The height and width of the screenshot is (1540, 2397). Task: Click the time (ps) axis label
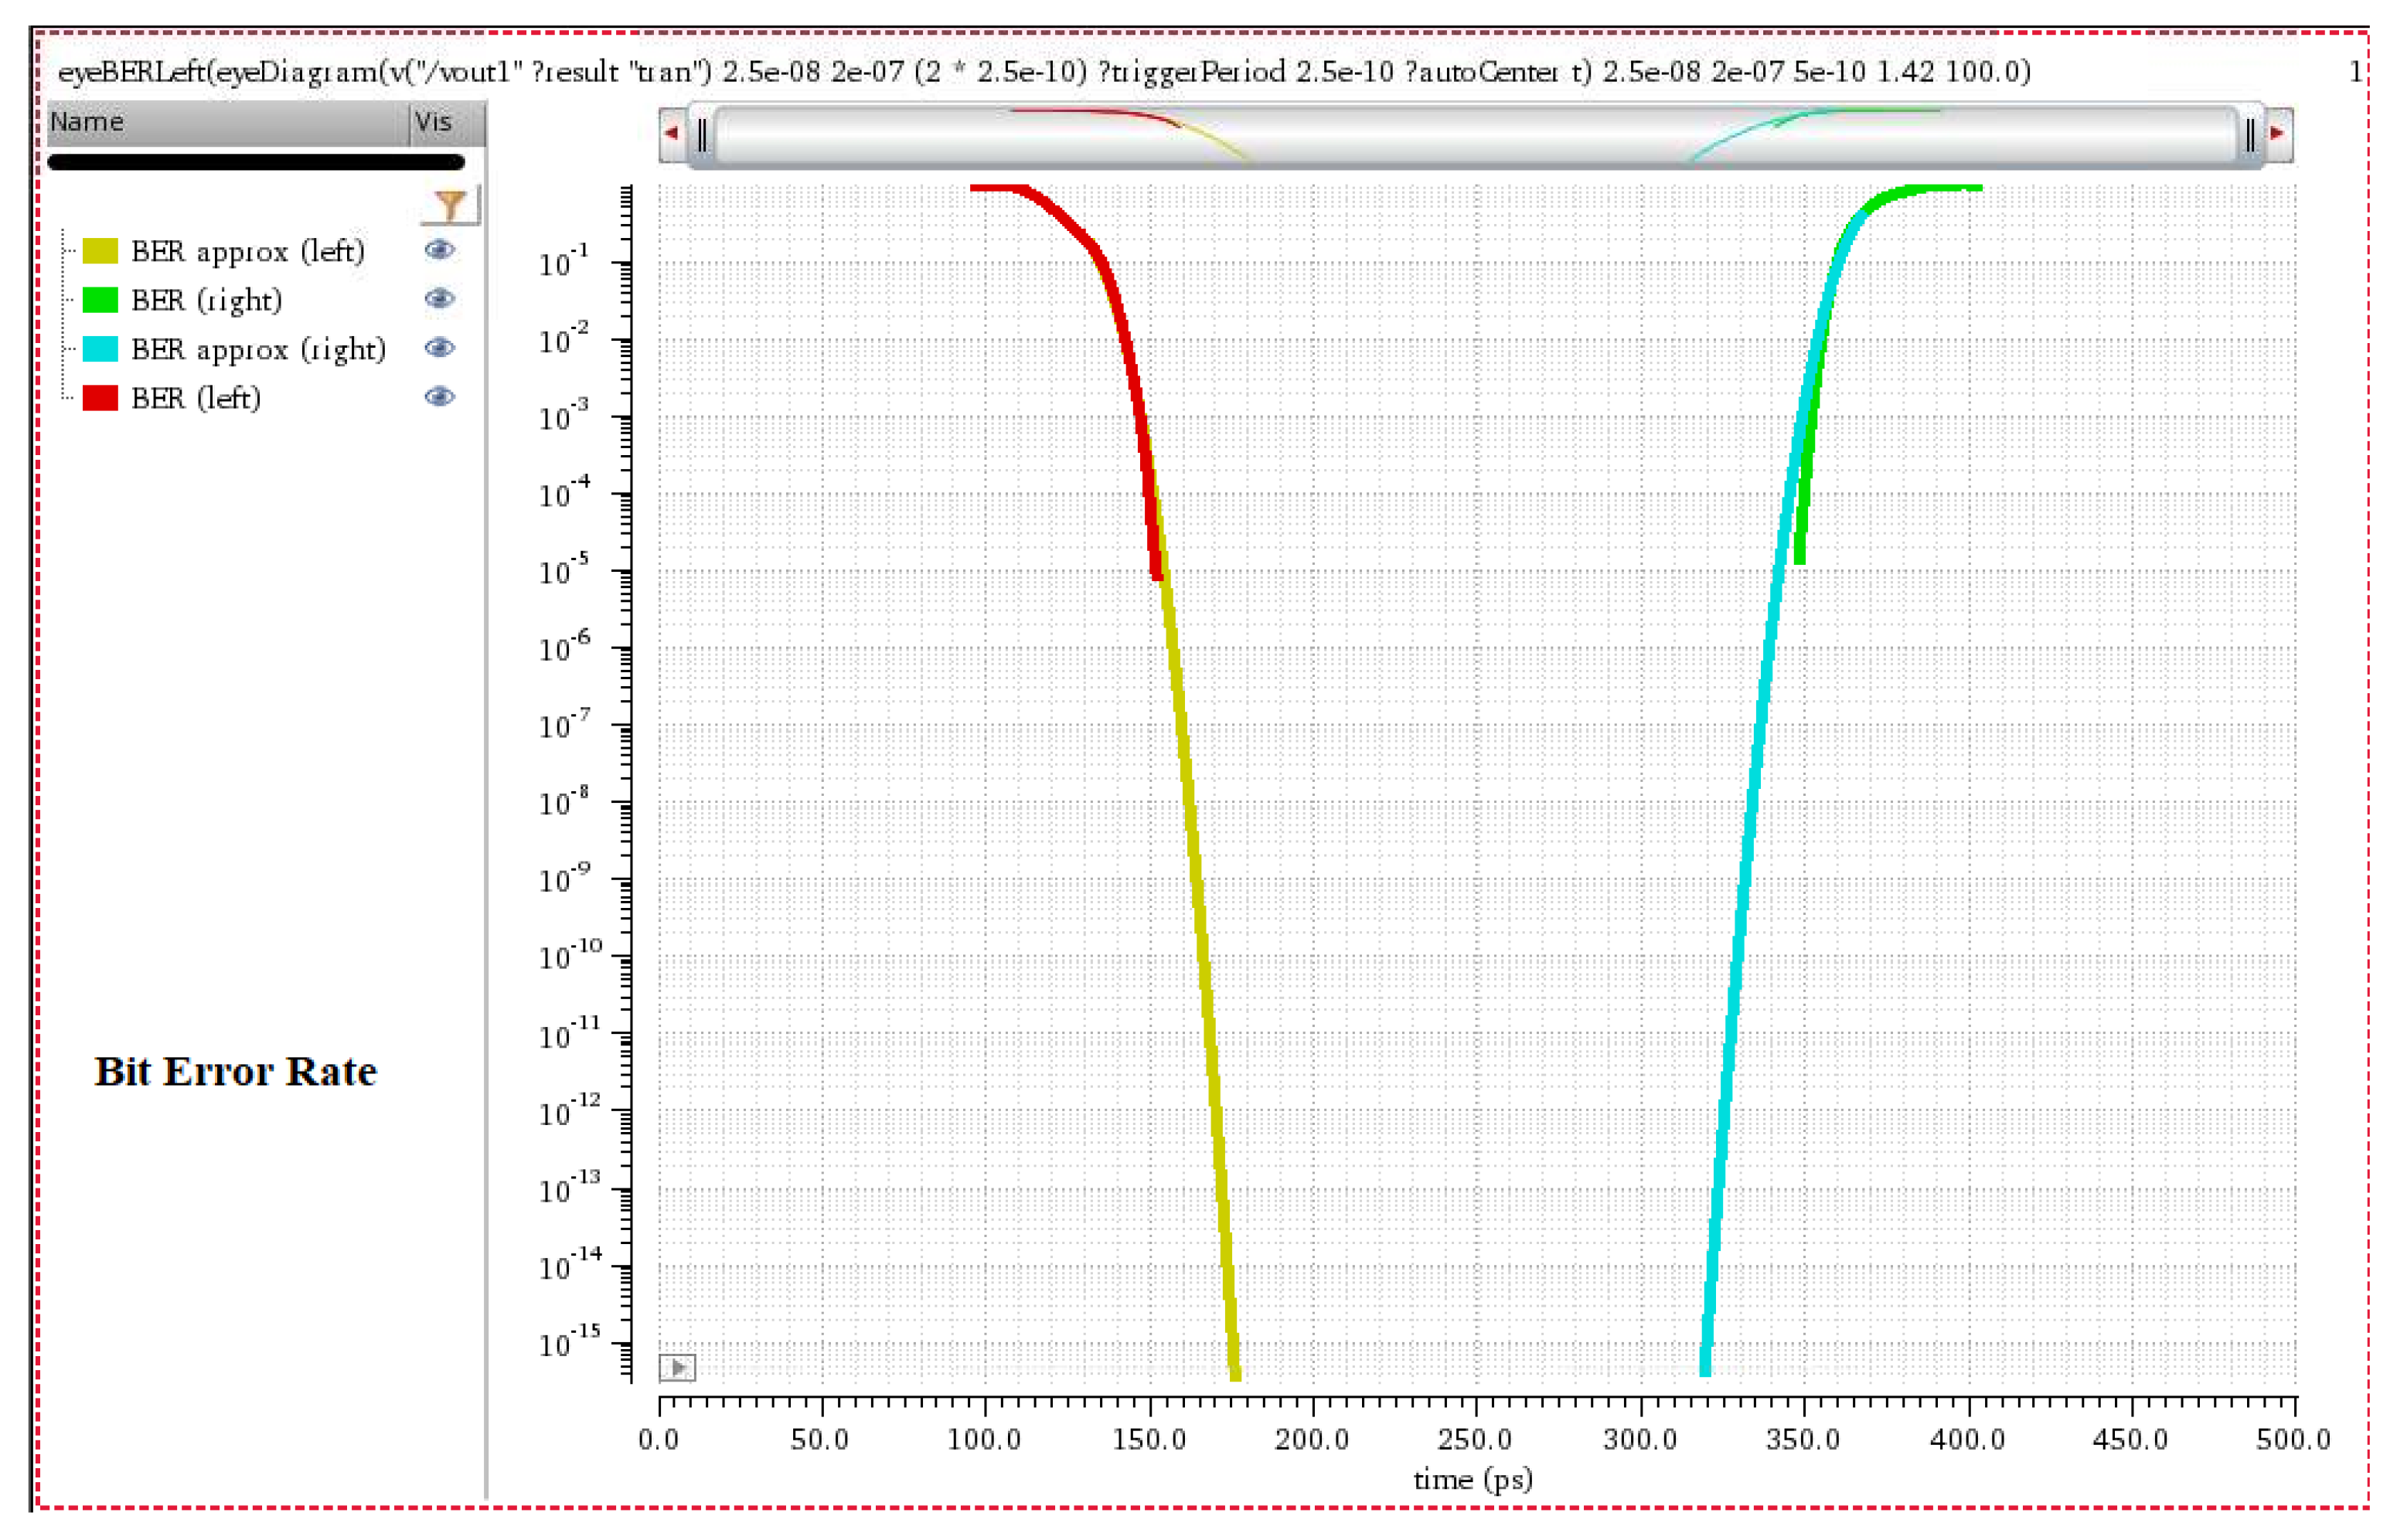(x=1473, y=1479)
